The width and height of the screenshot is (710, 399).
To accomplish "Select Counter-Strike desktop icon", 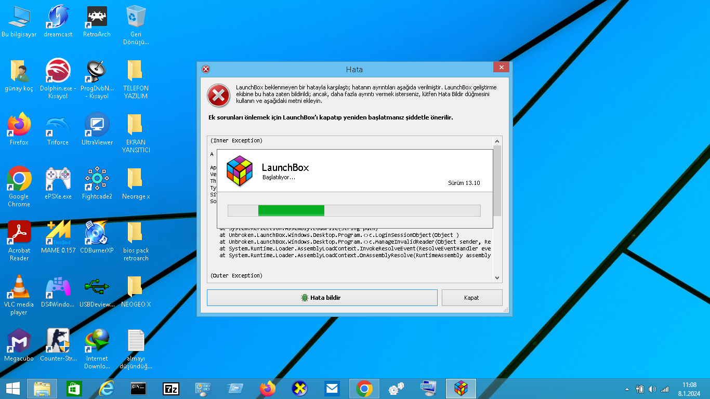I will (58, 345).
